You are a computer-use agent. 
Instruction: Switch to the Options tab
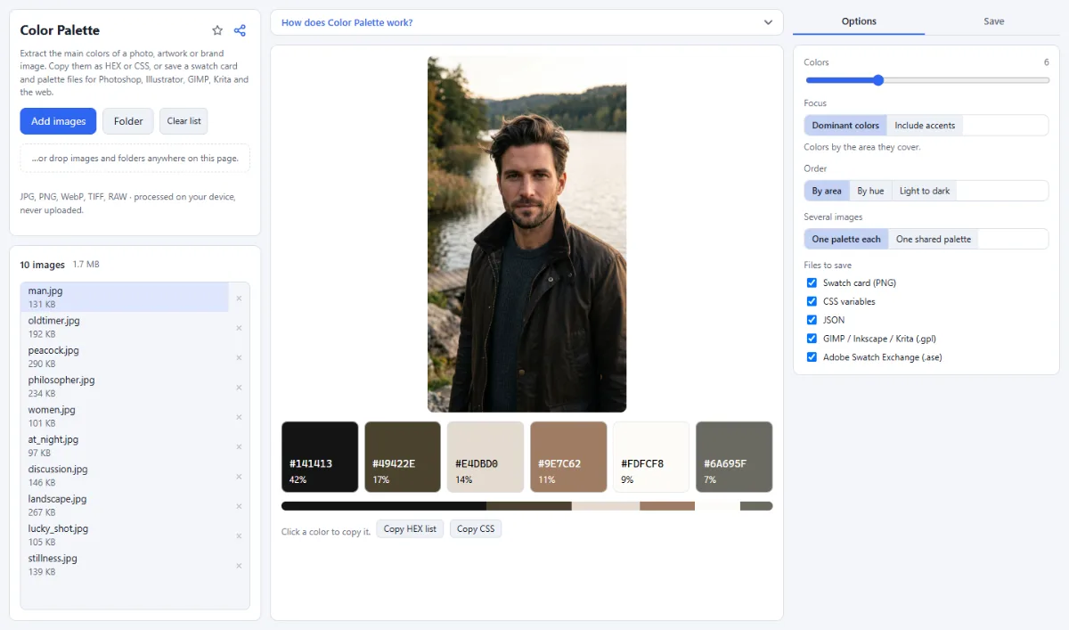click(x=859, y=21)
